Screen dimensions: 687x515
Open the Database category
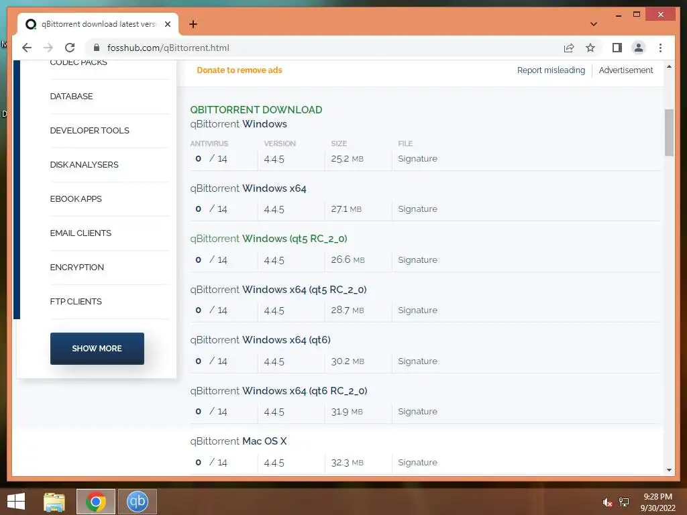coord(71,97)
